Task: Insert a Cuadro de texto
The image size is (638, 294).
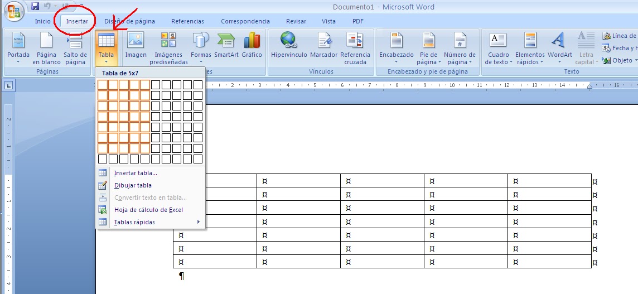Action: 498,48
